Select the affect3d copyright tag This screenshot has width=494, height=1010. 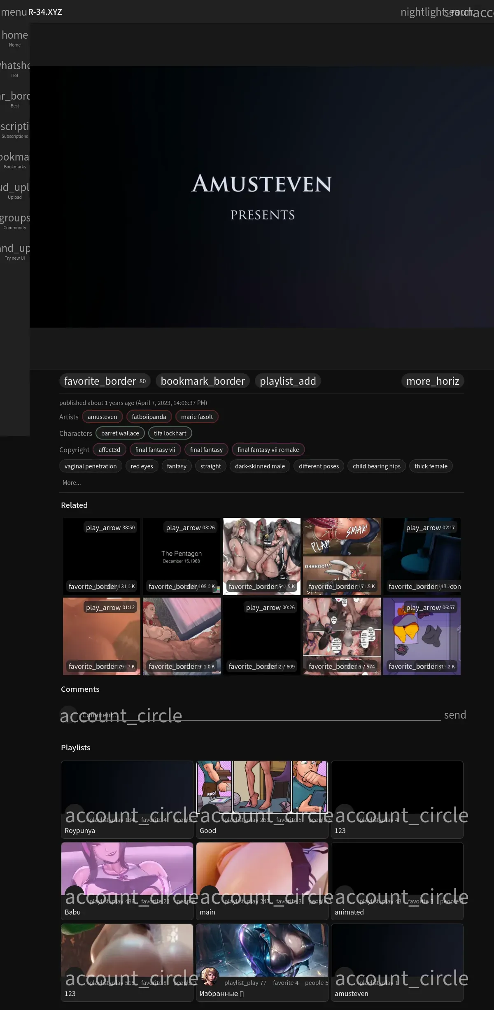pos(110,450)
